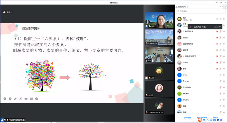This screenshot has height=123, width=227.
Task: Click the camera icon in slide toolbar
Action: click(x=26, y=99)
